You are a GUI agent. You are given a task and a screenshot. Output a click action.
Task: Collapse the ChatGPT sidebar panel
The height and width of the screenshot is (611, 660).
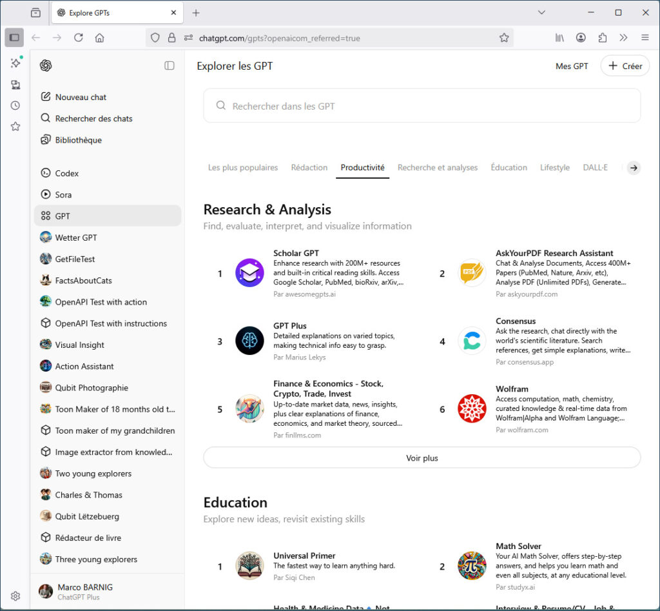point(170,65)
